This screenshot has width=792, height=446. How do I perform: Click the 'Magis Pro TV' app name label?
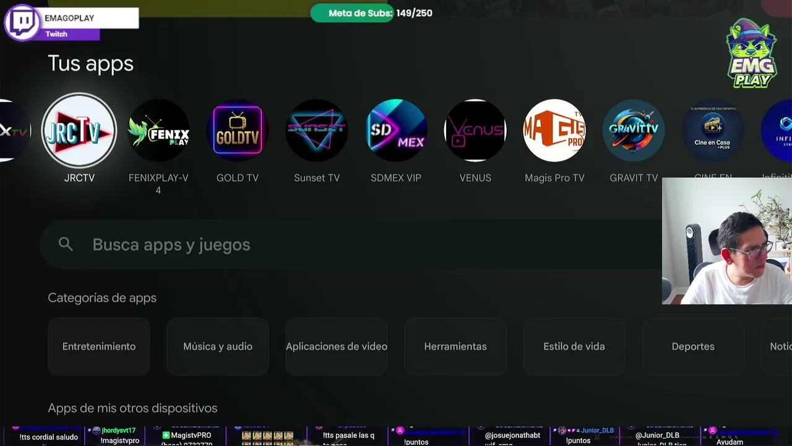554,178
